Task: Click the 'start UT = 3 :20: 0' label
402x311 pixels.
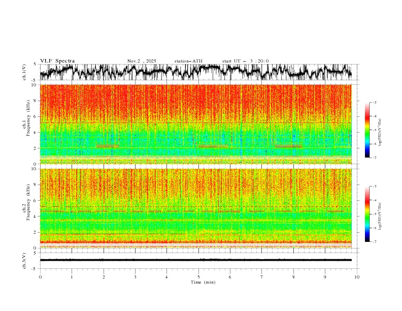Action: (x=245, y=61)
